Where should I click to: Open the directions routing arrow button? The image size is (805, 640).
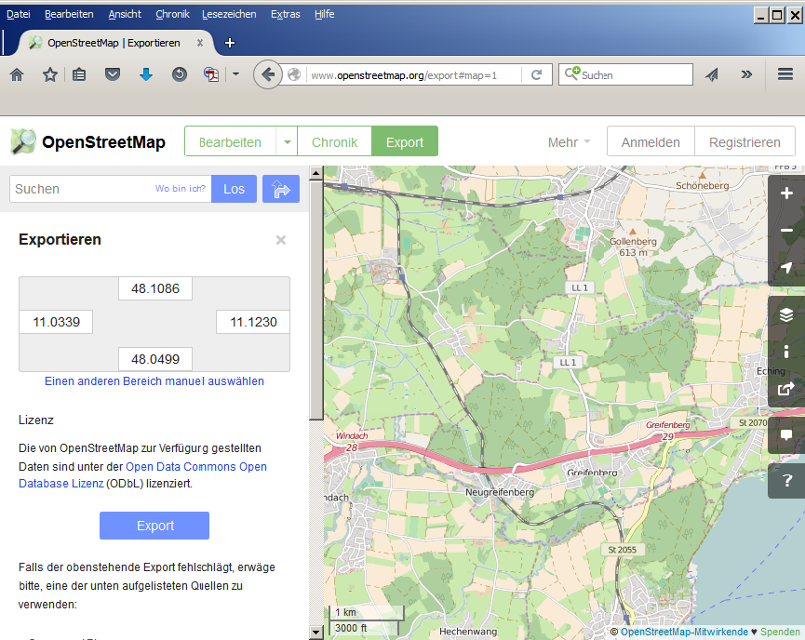[x=281, y=189]
